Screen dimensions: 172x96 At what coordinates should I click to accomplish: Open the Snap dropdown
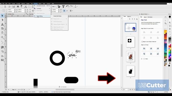coord(54,6)
